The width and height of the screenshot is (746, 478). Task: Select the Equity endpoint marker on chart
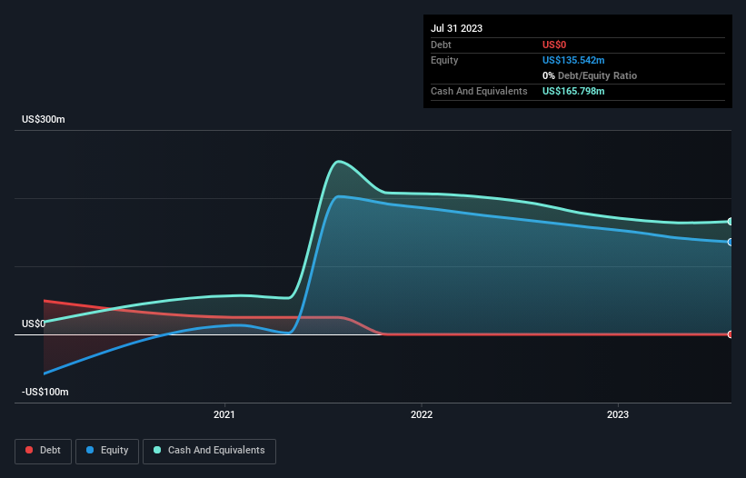click(730, 242)
